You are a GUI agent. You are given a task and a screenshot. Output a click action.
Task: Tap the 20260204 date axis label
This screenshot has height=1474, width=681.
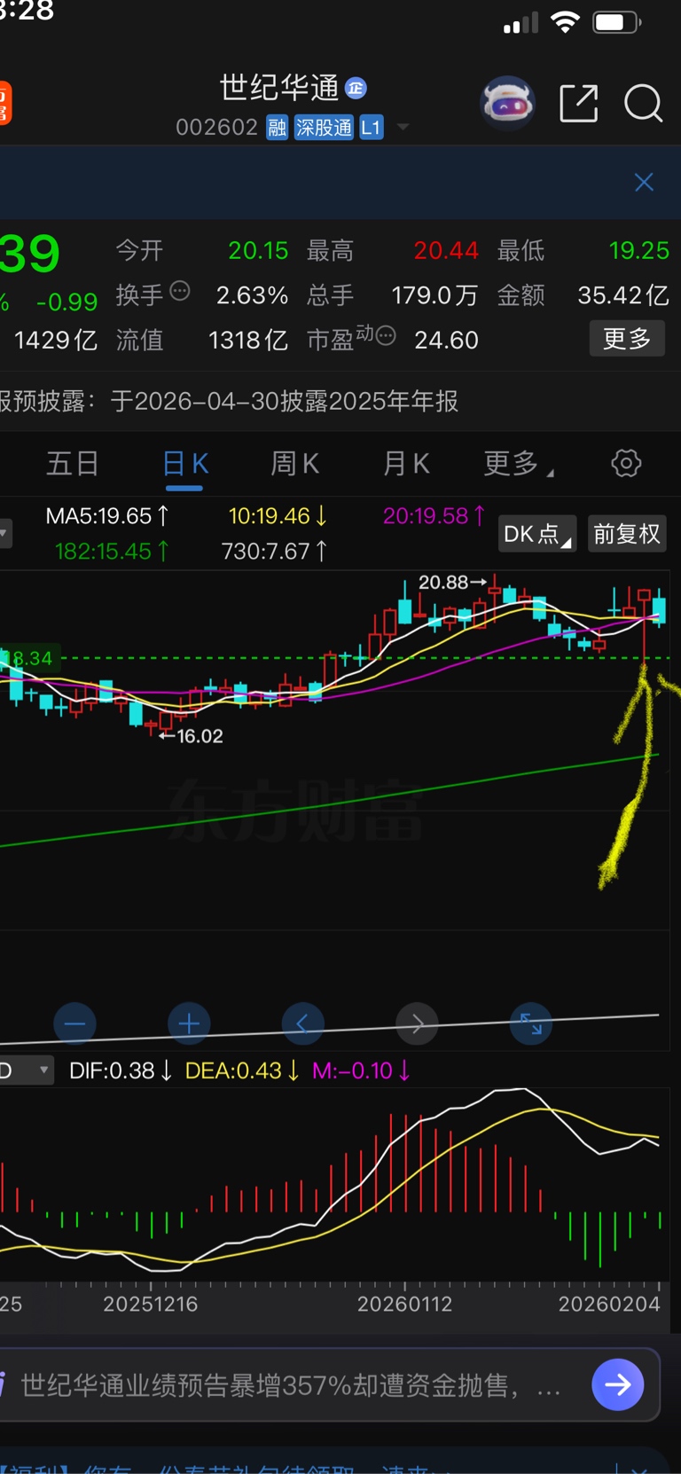pyautogui.click(x=609, y=1304)
